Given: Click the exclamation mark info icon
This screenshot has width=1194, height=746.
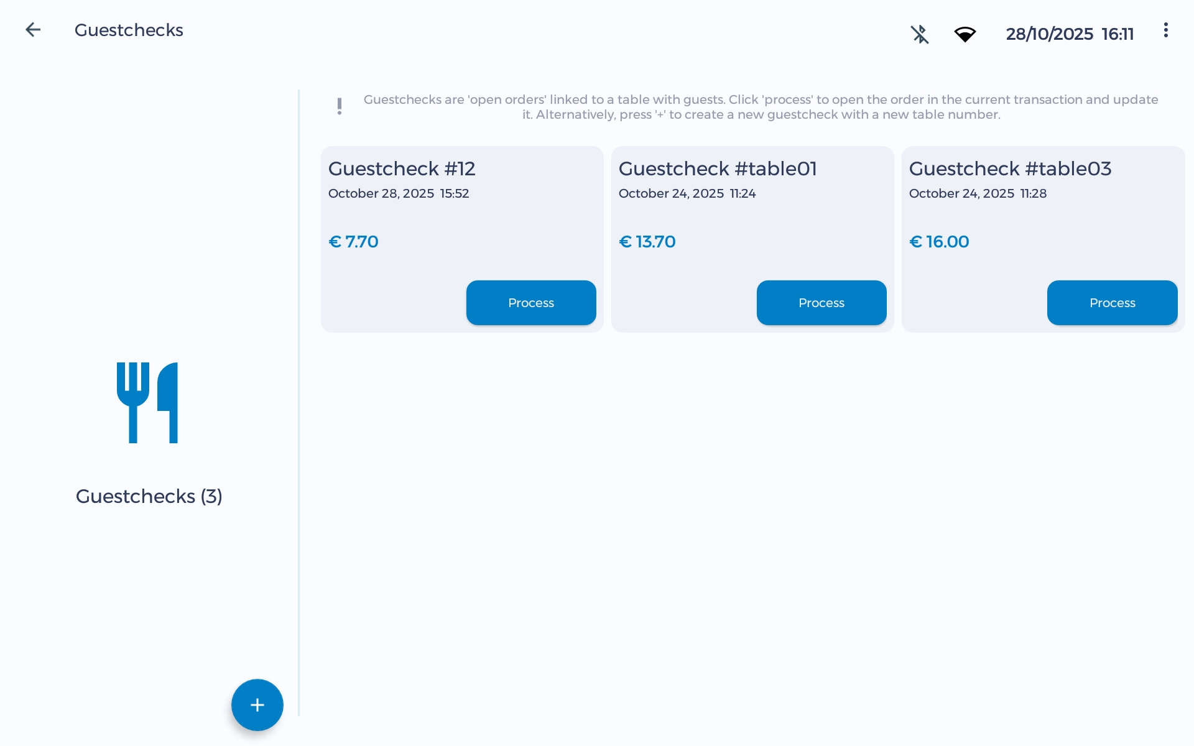Looking at the screenshot, I should (340, 106).
